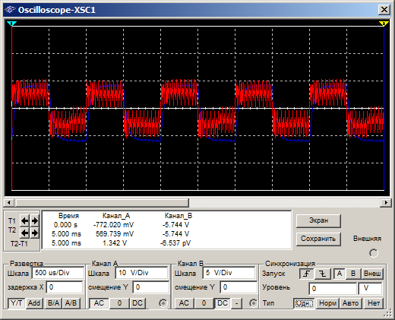Select Авто auto trigger type
Viewport: 395px width, 320px height.
click(350, 303)
